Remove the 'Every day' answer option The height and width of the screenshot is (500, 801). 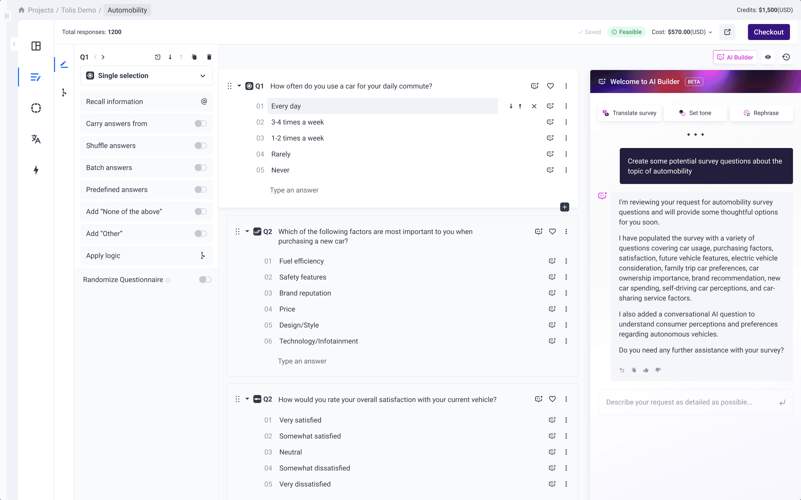[534, 106]
